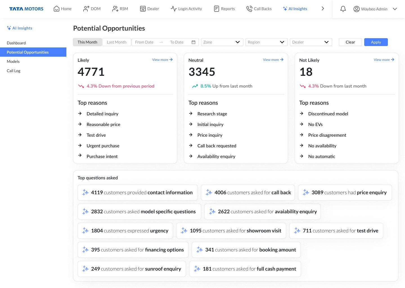Open the Dealer store icon
Screen dimensions: 405x288
point(143,9)
